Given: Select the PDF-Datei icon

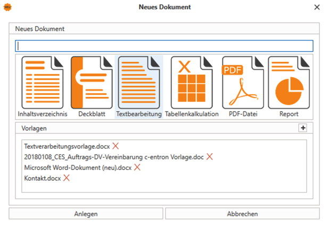Looking at the screenshot, I should tap(242, 83).
